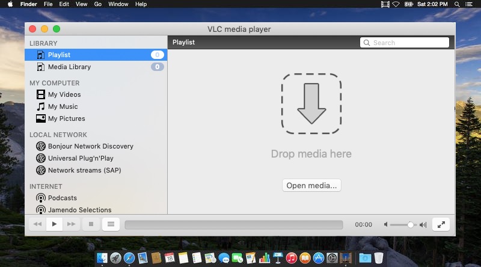Open the View menu
Screen dimensions: 481x267
pyautogui.click(x=81, y=4)
